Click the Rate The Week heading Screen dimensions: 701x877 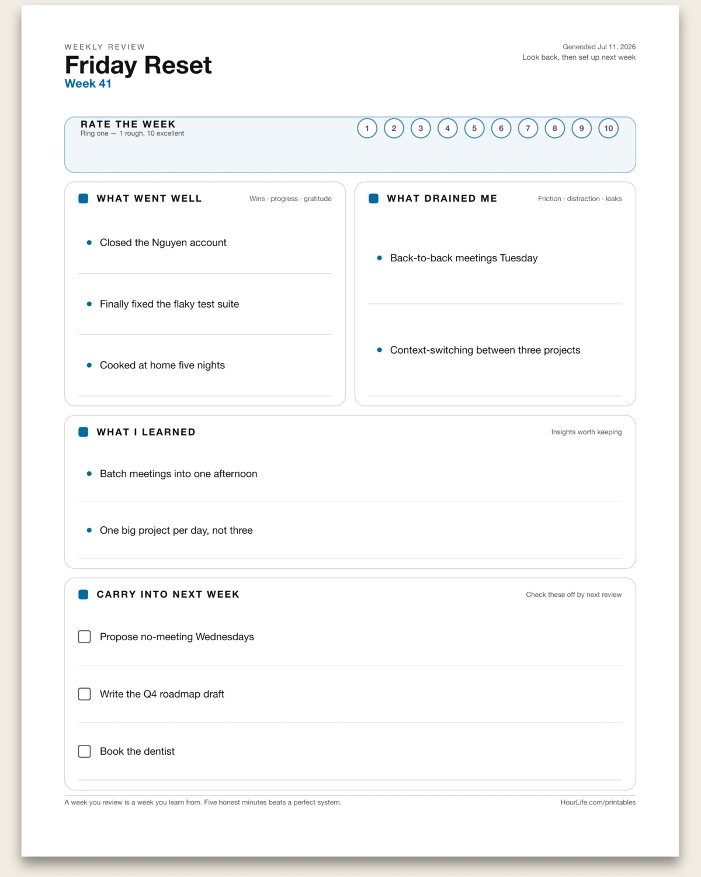[128, 124]
